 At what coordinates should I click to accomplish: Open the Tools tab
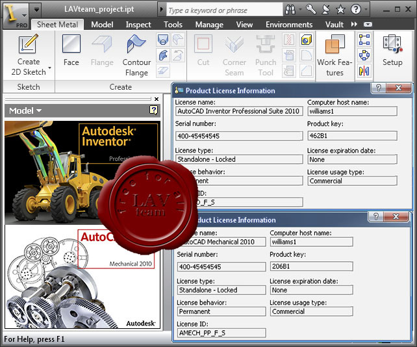click(173, 25)
